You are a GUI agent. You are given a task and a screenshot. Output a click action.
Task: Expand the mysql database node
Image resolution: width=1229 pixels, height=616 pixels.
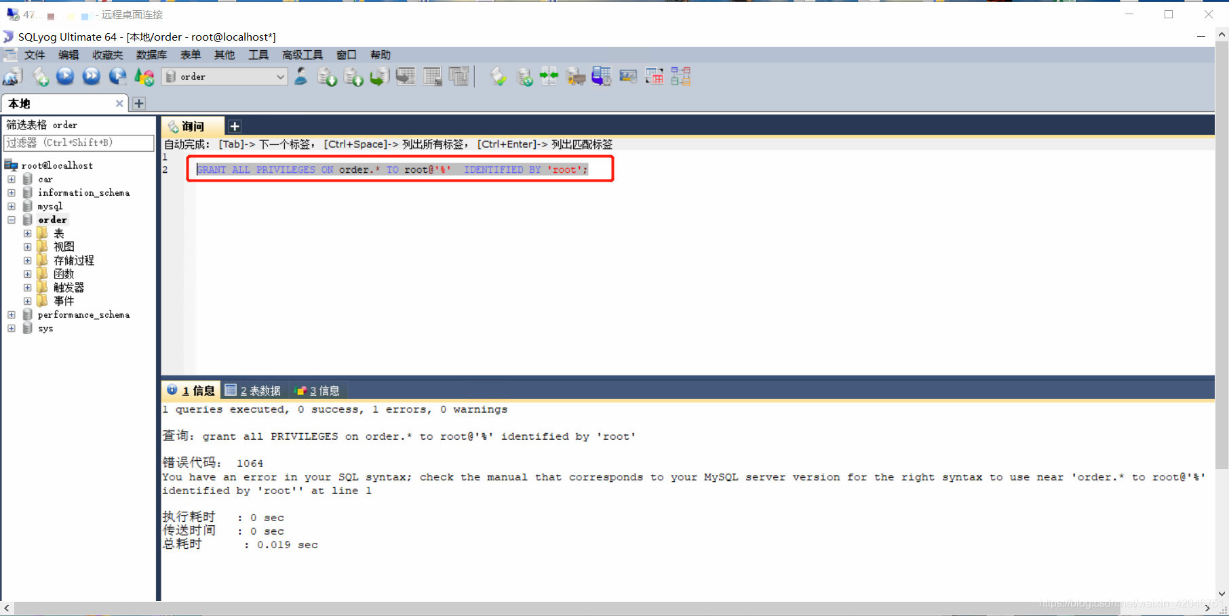12,207
